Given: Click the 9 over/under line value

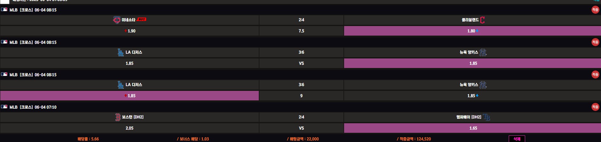Looking at the screenshot, I should (301, 96).
